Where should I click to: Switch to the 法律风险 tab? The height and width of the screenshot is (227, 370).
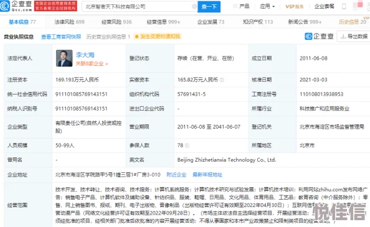[69, 22]
